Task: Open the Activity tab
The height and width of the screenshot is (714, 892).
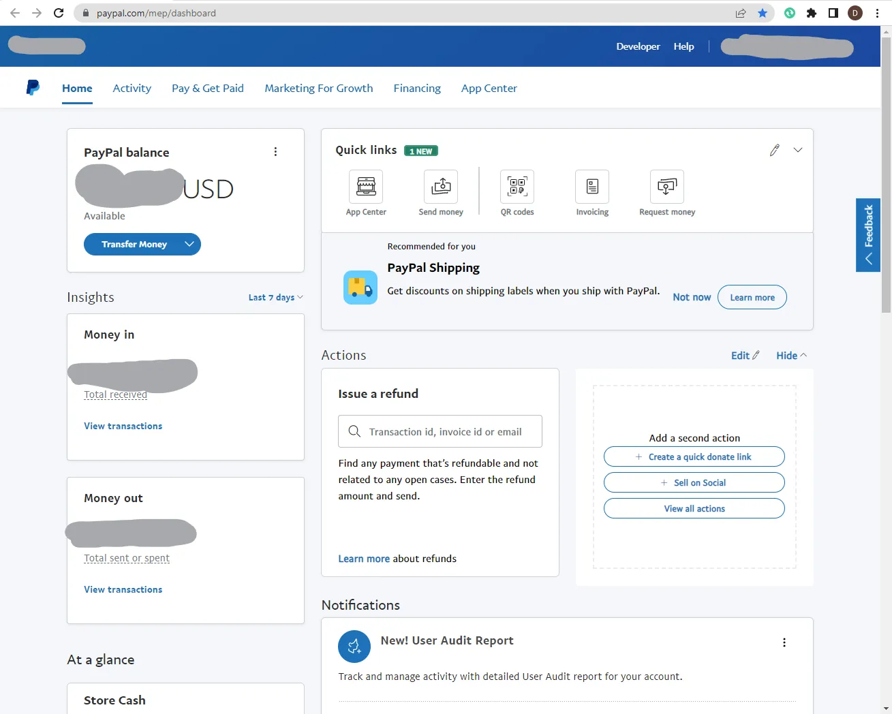Action: click(132, 88)
